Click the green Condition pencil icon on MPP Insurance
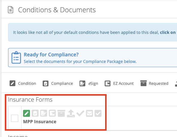 (x=27, y=113)
